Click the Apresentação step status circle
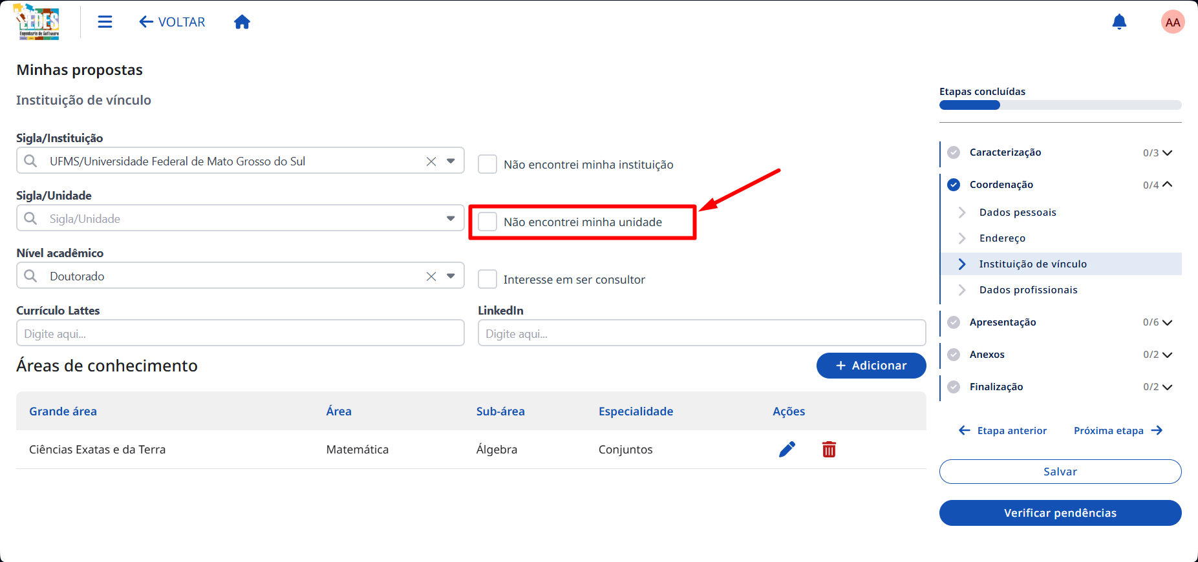1198x562 pixels. [954, 322]
